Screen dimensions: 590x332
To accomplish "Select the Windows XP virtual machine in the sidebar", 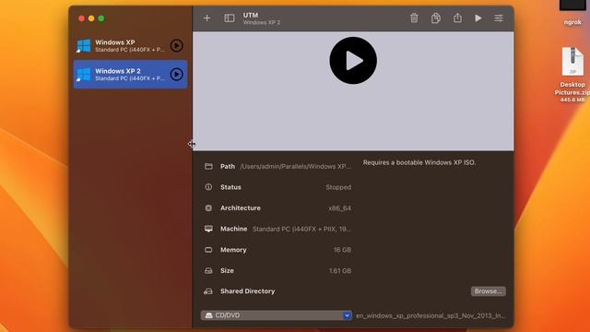I will pos(130,45).
